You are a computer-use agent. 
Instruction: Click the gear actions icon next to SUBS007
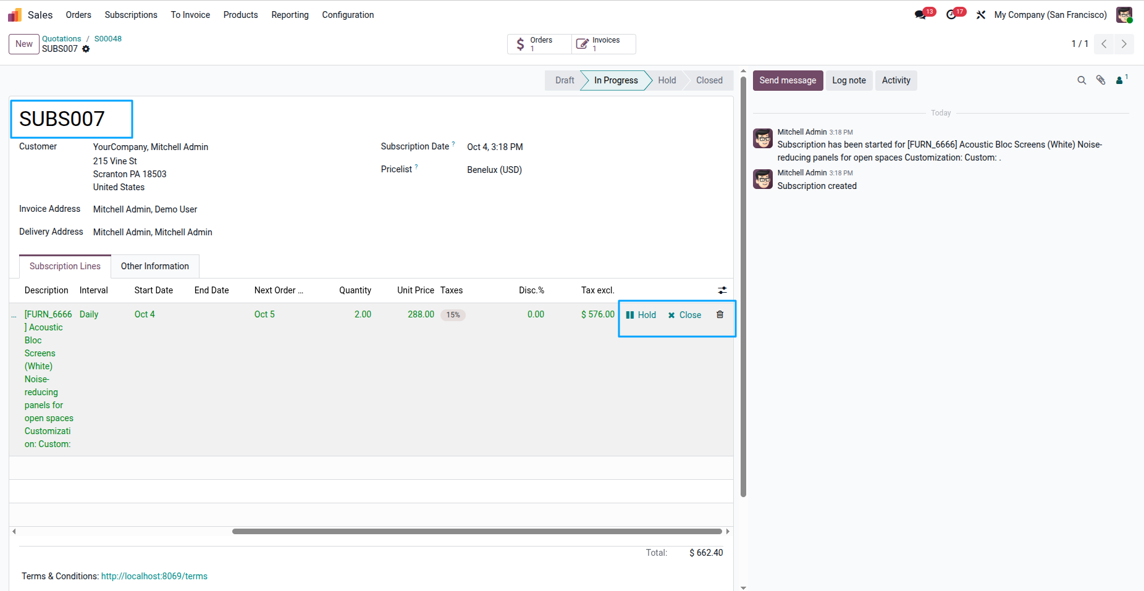(x=86, y=49)
